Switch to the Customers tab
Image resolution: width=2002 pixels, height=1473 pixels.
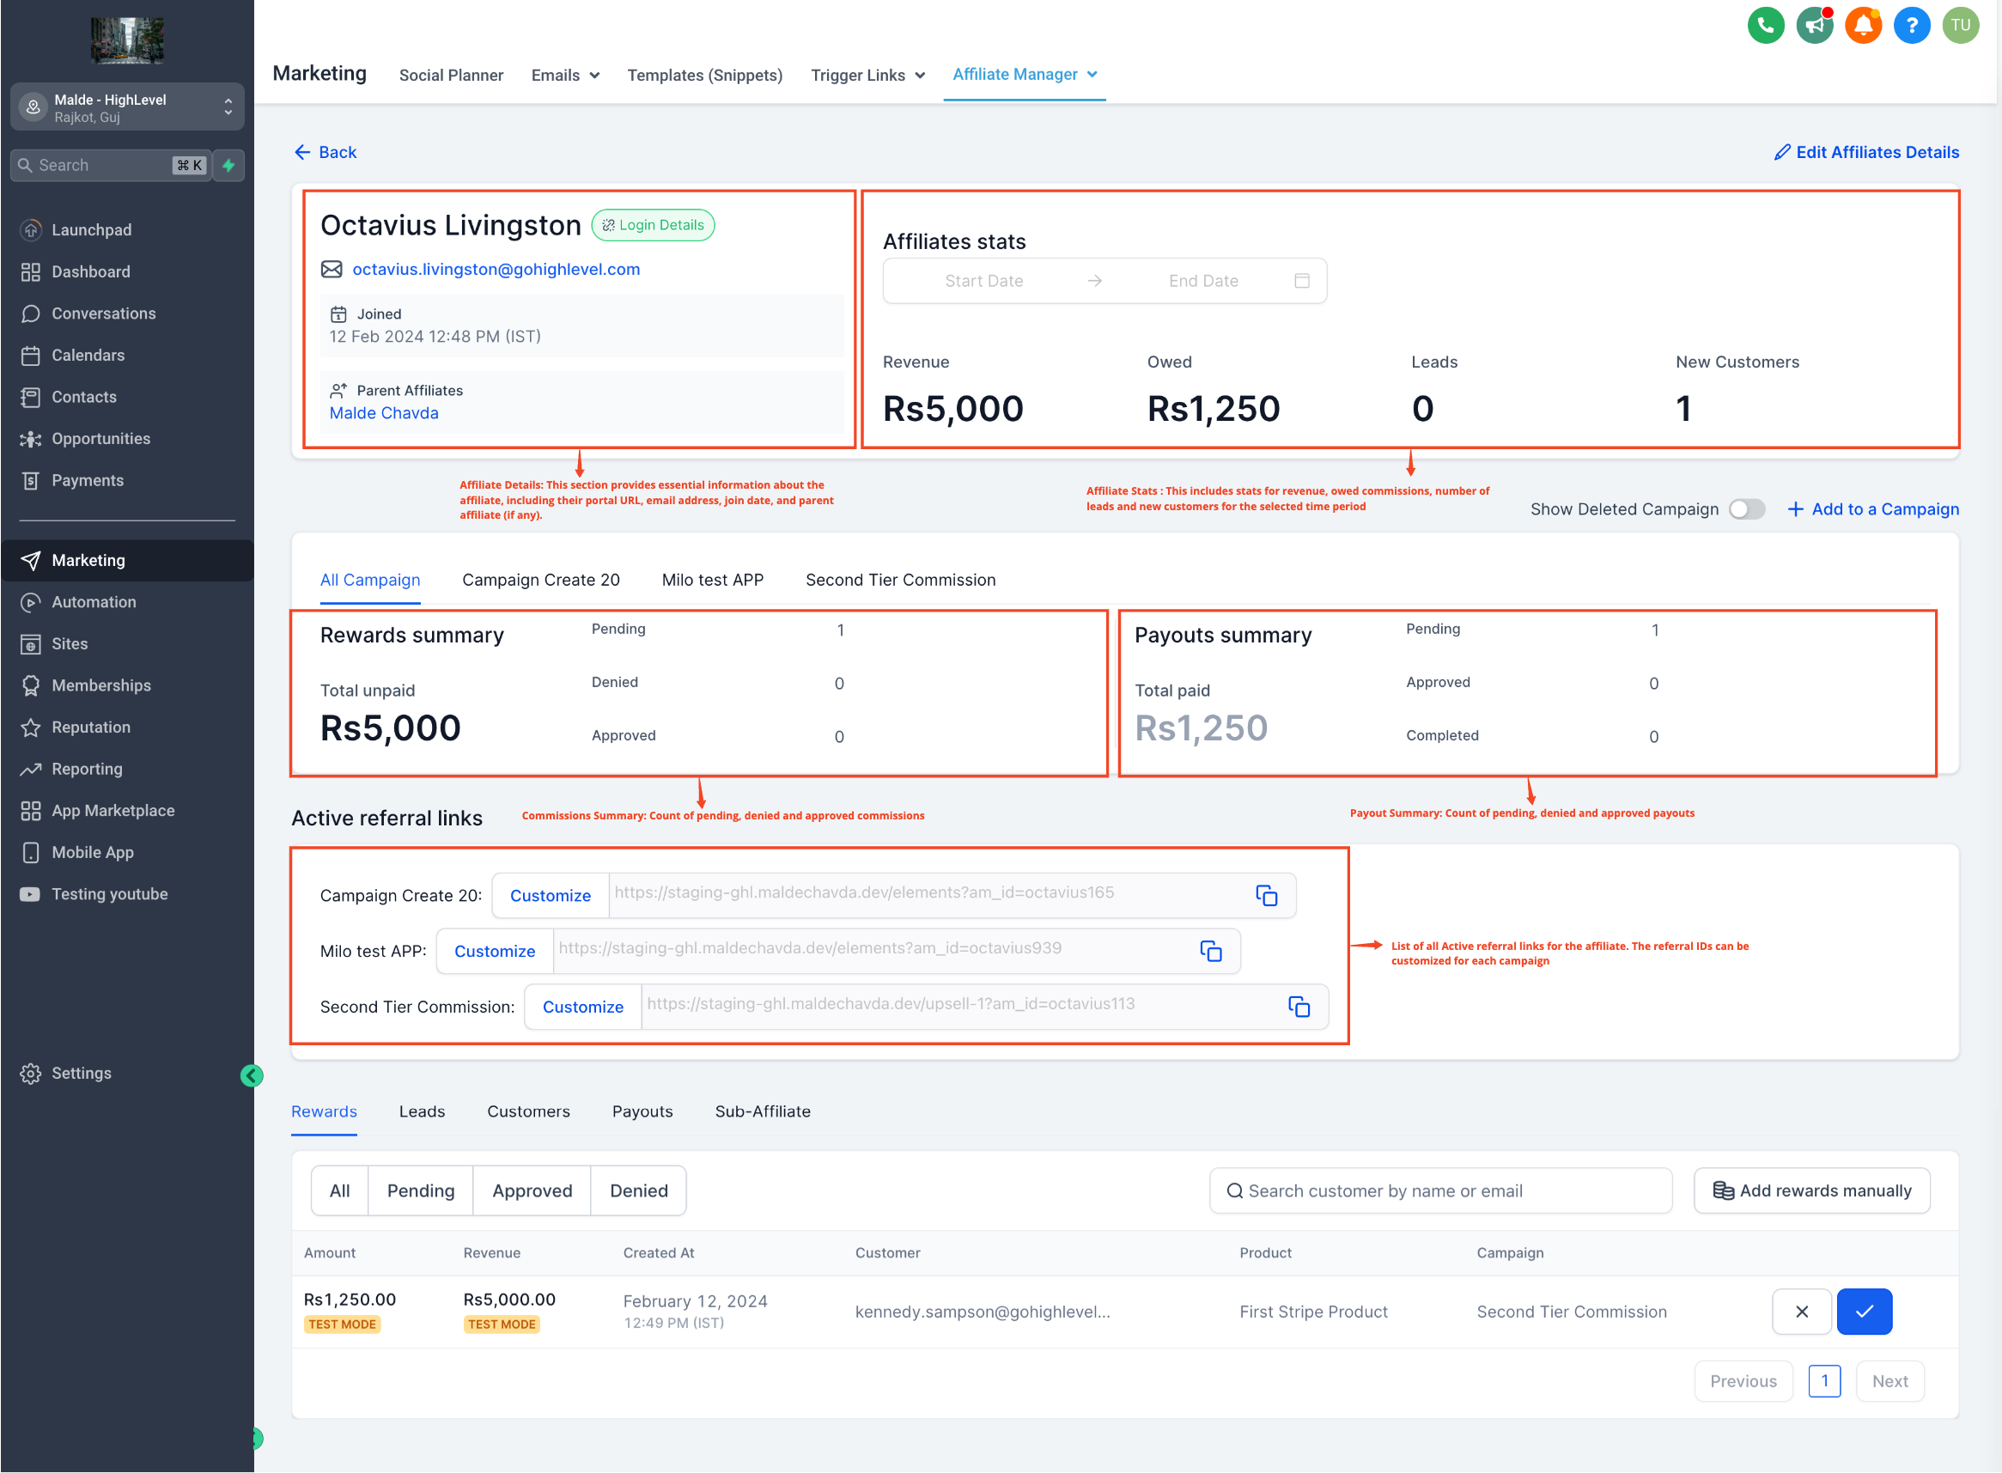[527, 1111]
